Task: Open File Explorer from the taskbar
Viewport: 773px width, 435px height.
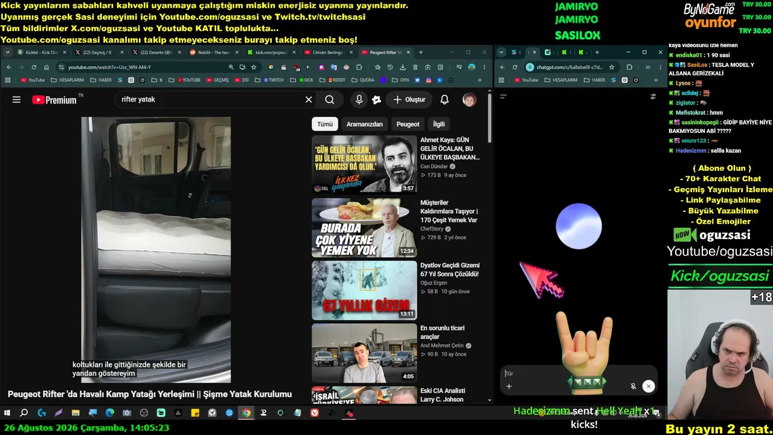Action: [75, 413]
